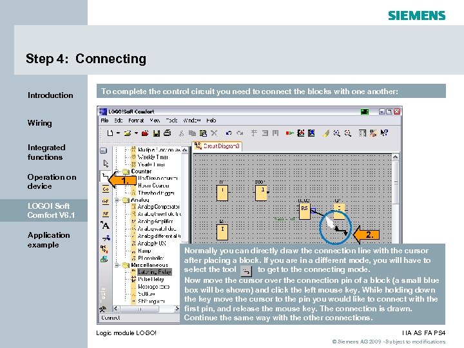464x348 pixels.
Task: Go to the Introduction slide section
Action: tap(50, 95)
